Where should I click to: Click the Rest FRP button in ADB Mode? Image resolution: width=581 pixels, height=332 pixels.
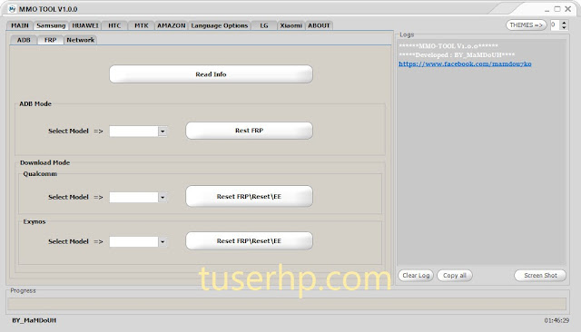(x=249, y=131)
